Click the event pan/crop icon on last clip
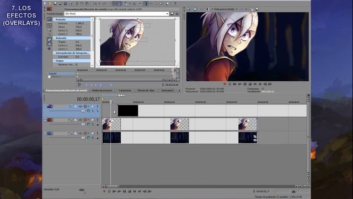The width and height of the screenshot is (353, 199). (255, 137)
